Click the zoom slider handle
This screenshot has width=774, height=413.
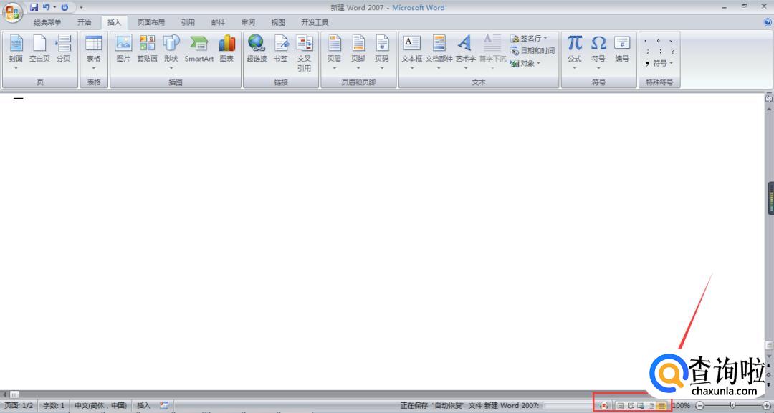(733, 406)
